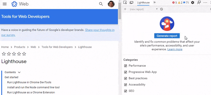Activate the inspect element picker
Viewport: 211px width, 95px height.
tap(125, 2)
